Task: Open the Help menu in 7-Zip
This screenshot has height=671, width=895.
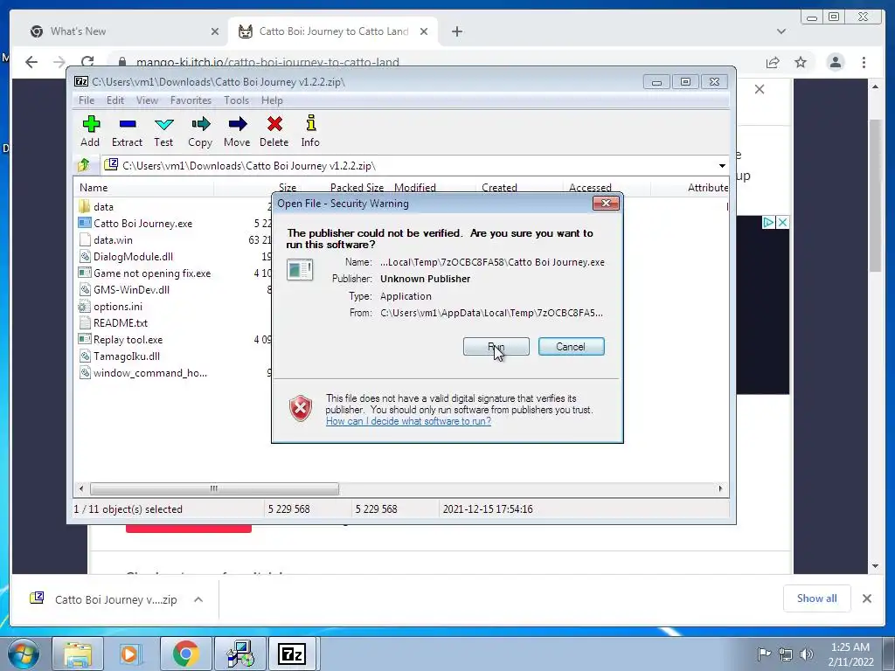Action: [x=273, y=100]
